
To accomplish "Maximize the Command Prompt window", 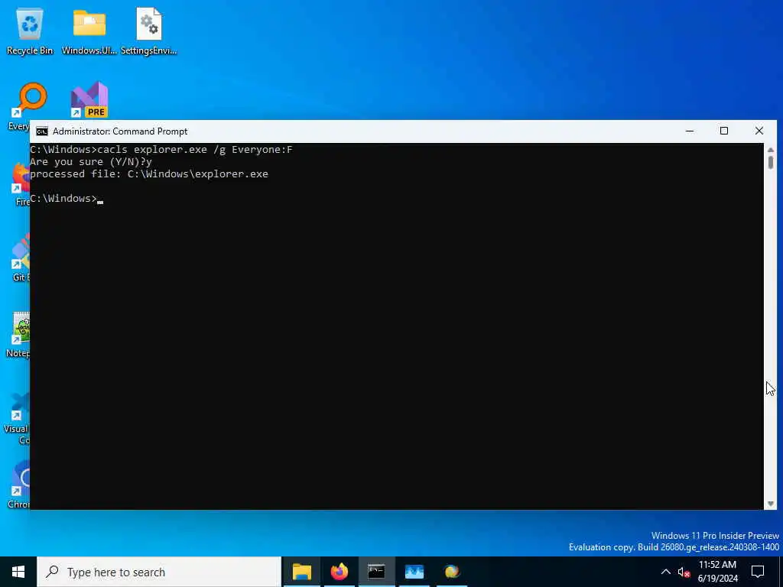I will pos(724,131).
